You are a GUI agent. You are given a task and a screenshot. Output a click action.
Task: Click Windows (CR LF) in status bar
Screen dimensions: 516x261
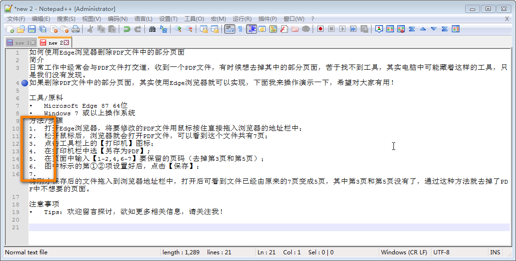pyautogui.click(x=404, y=252)
